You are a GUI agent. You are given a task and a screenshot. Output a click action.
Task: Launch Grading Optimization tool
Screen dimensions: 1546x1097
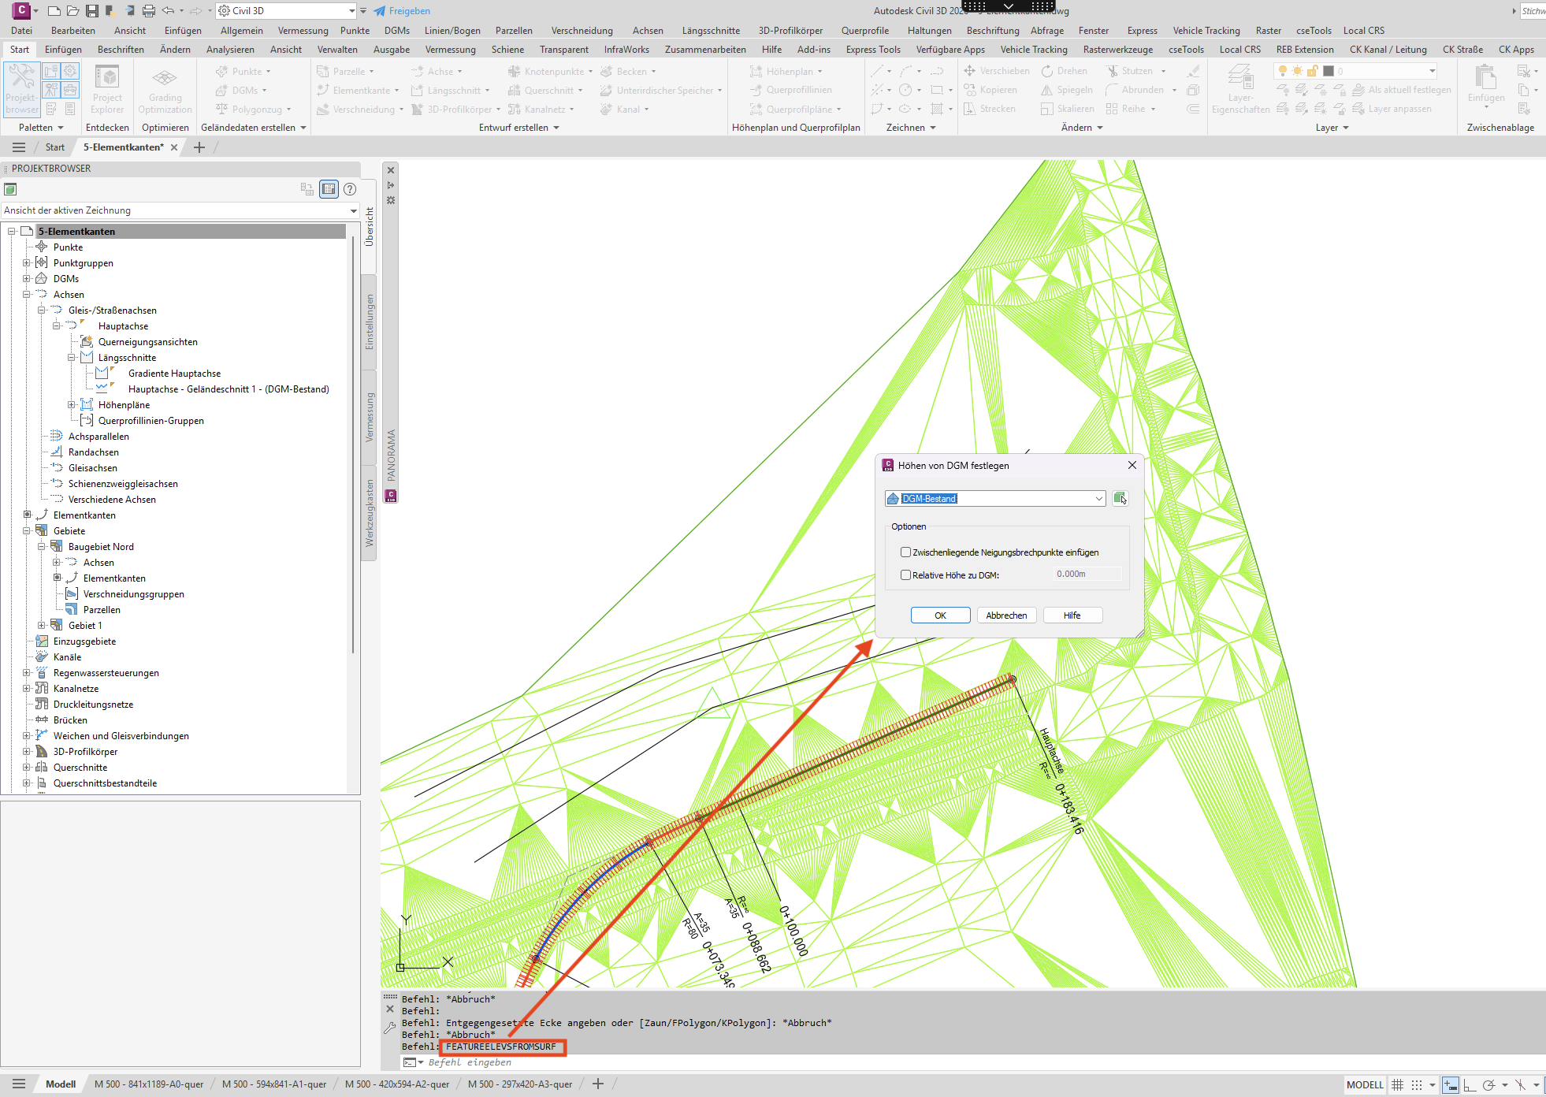tap(165, 89)
